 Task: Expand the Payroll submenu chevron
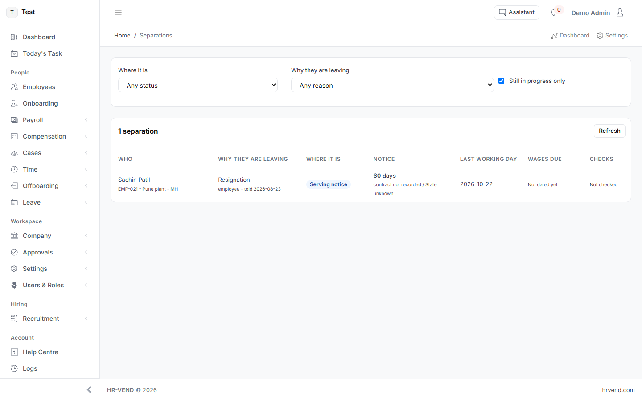click(86, 120)
